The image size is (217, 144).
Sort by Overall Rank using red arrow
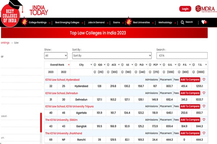coord(69,65)
